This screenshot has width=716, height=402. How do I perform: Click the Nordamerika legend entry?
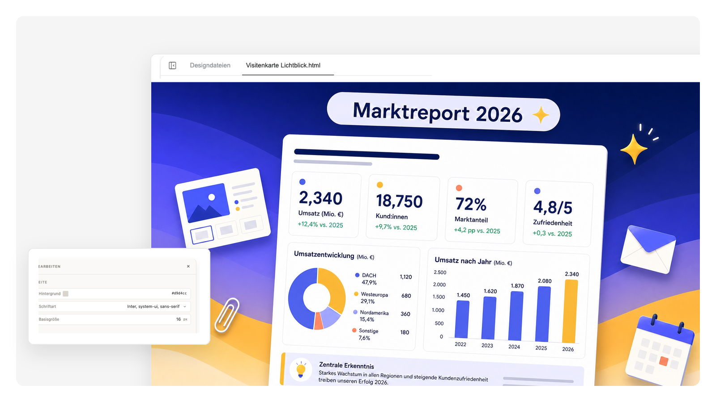click(x=371, y=316)
